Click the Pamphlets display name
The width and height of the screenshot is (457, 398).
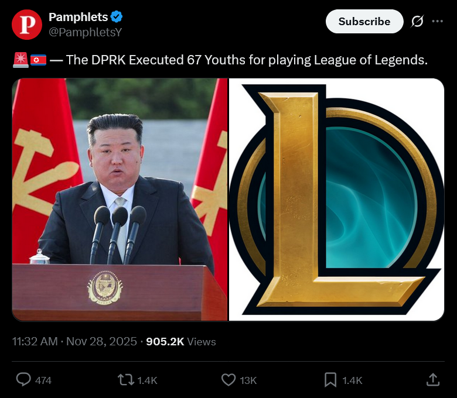pyautogui.click(x=78, y=17)
